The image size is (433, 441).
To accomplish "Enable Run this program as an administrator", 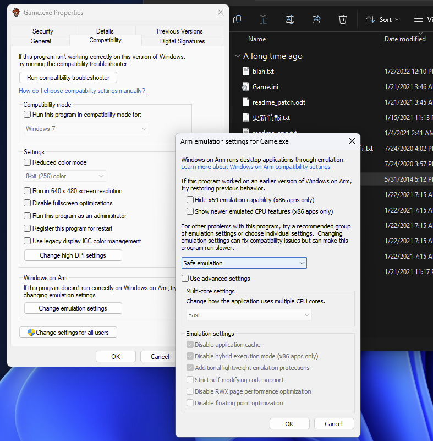I will point(28,215).
